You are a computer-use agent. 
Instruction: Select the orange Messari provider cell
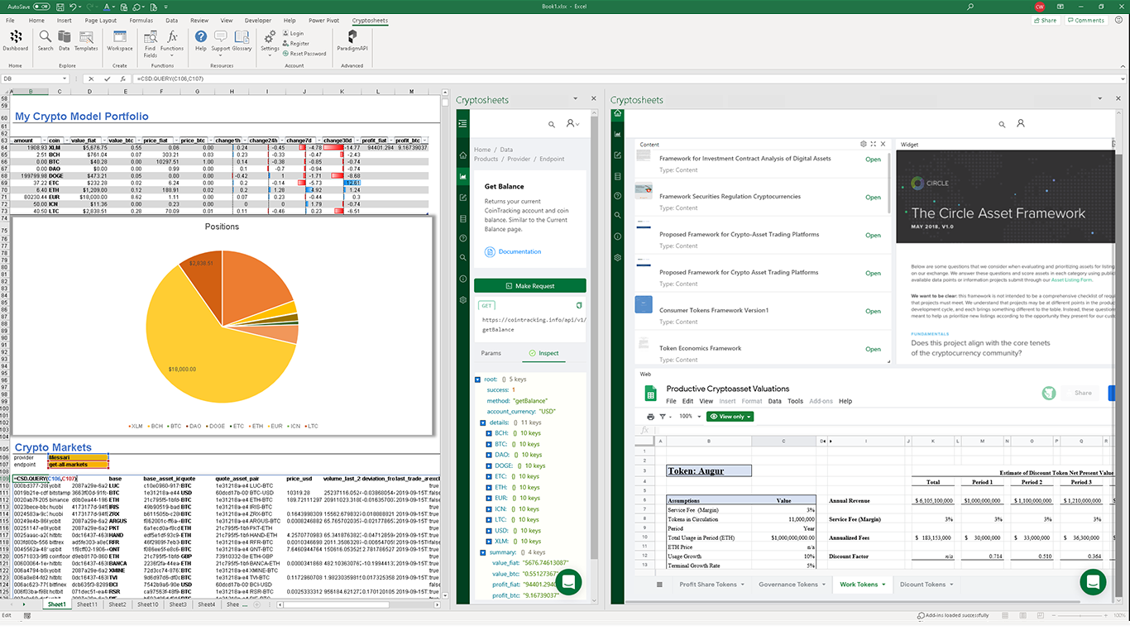coord(78,457)
